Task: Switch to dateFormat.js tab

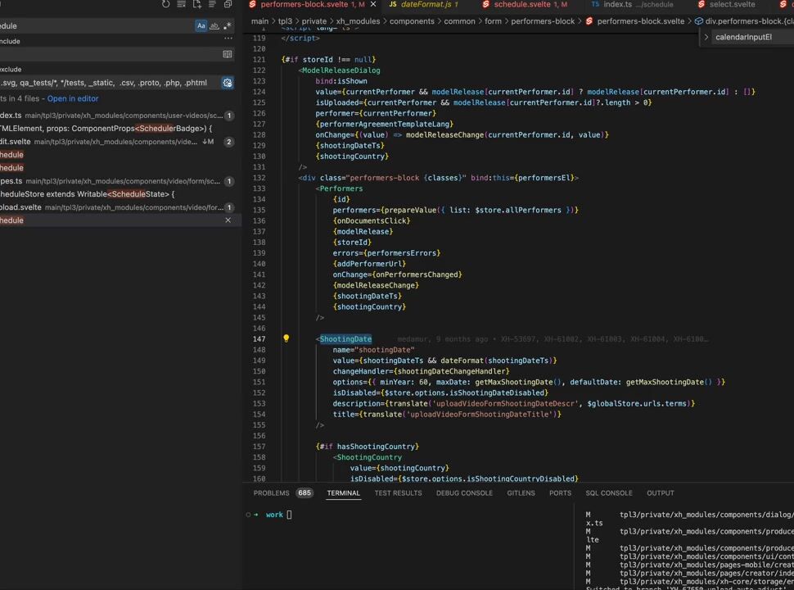Action: [x=426, y=4]
